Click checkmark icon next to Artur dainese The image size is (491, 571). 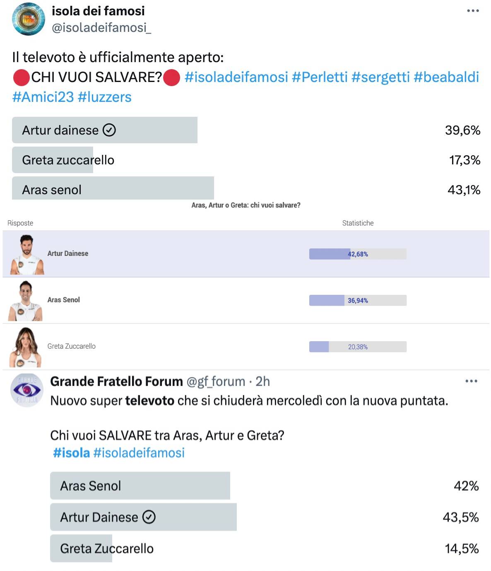pos(109,130)
